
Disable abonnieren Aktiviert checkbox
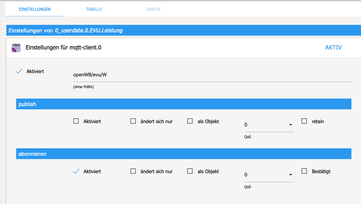coord(76,171)
